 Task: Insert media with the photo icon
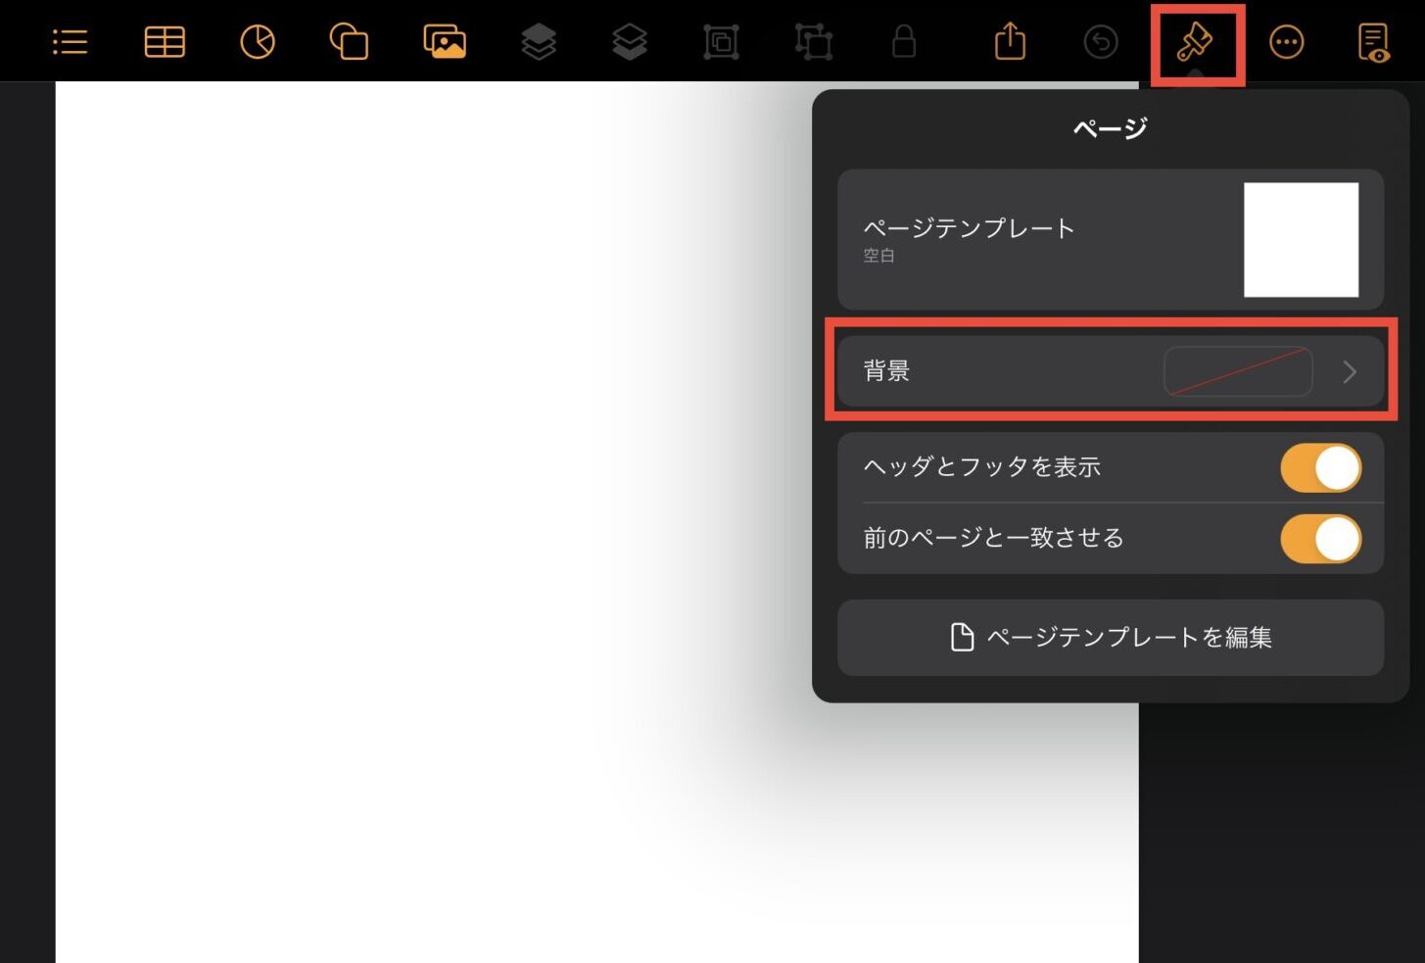(x=445, y=42)
